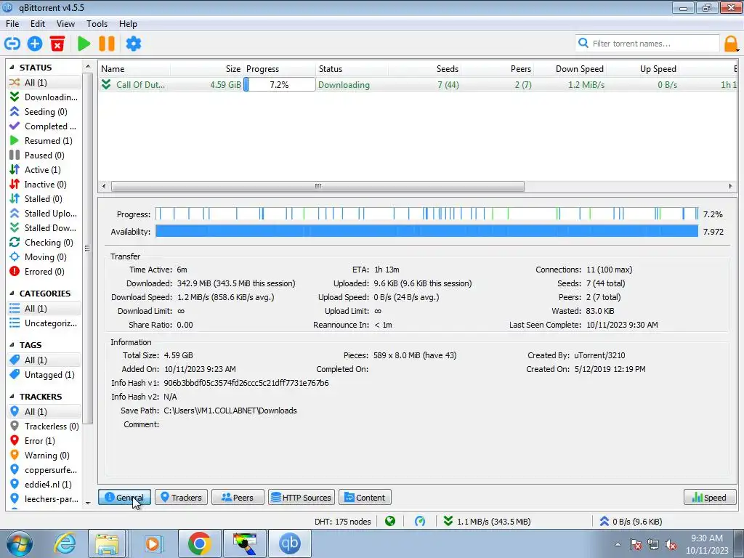
Task: Select Untagged (1) under Tags
Action: (44, 374)
